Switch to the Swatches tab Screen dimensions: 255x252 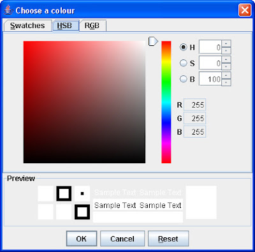[27, 26]
